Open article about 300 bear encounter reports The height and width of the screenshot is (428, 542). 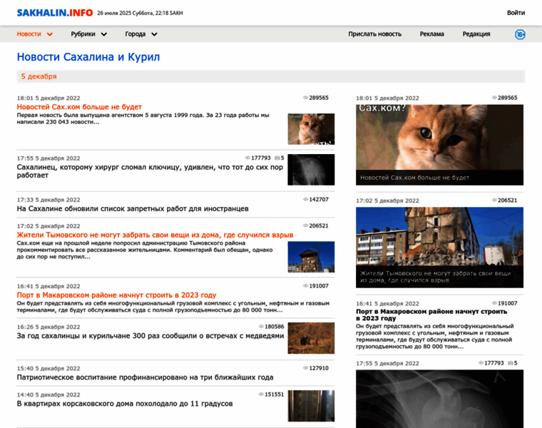(150, 336)
